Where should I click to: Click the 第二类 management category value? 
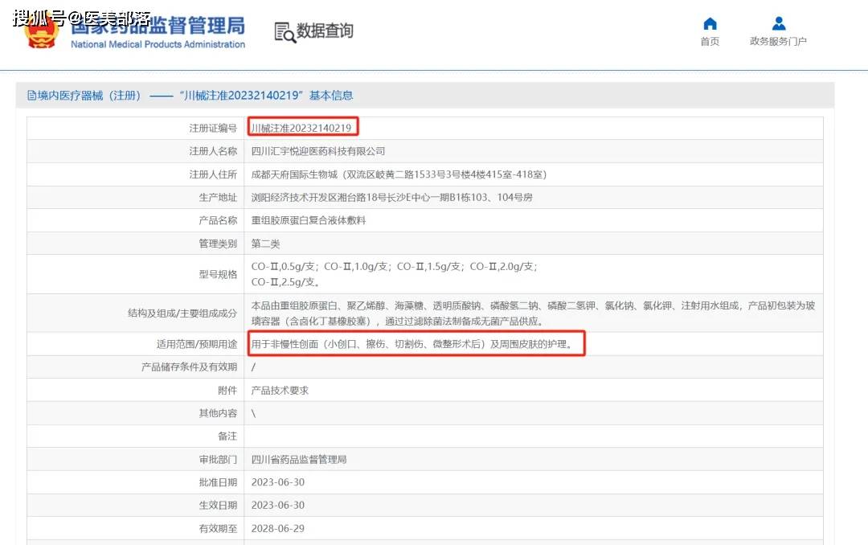coord(265,244)
